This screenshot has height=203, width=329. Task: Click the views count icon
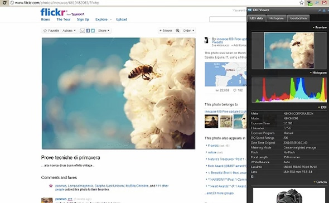pyautogui.click(x=217, y=90)
